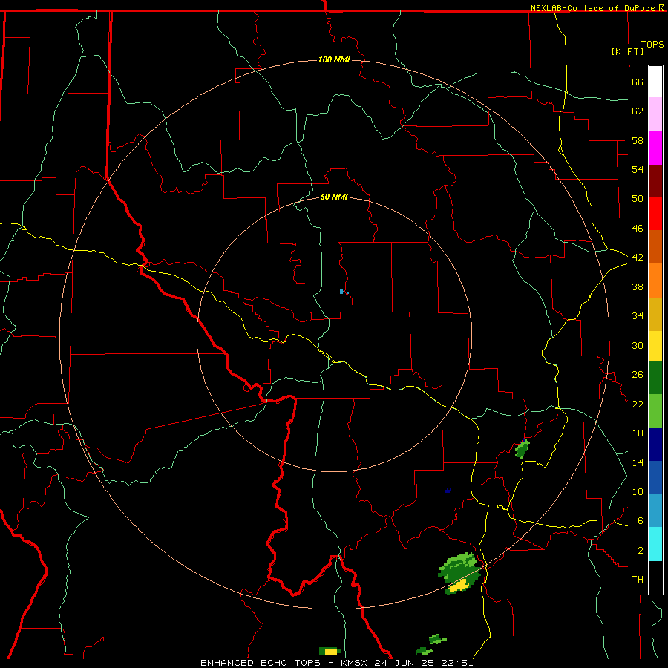The height and width of the screenshot is (668, 668).
Task: Click the gold legend swatch
Action: point(655,315)
